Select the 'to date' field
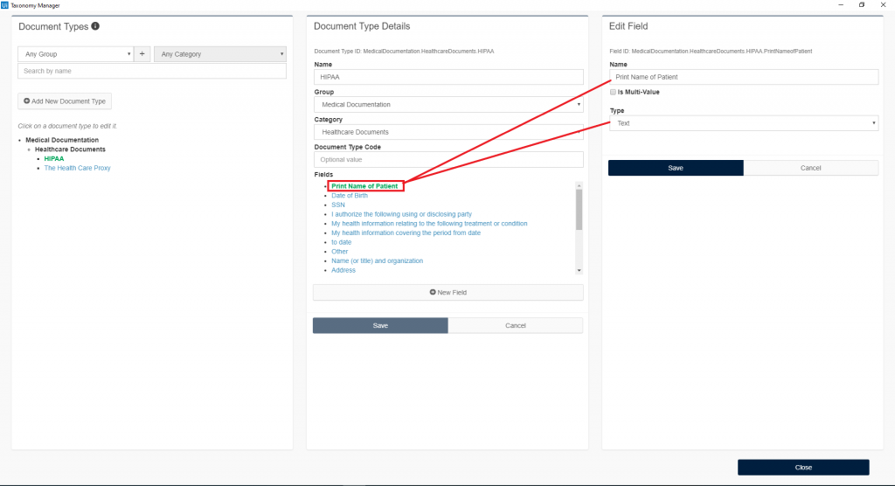This screenshot has height=486, width=895. 342,242
